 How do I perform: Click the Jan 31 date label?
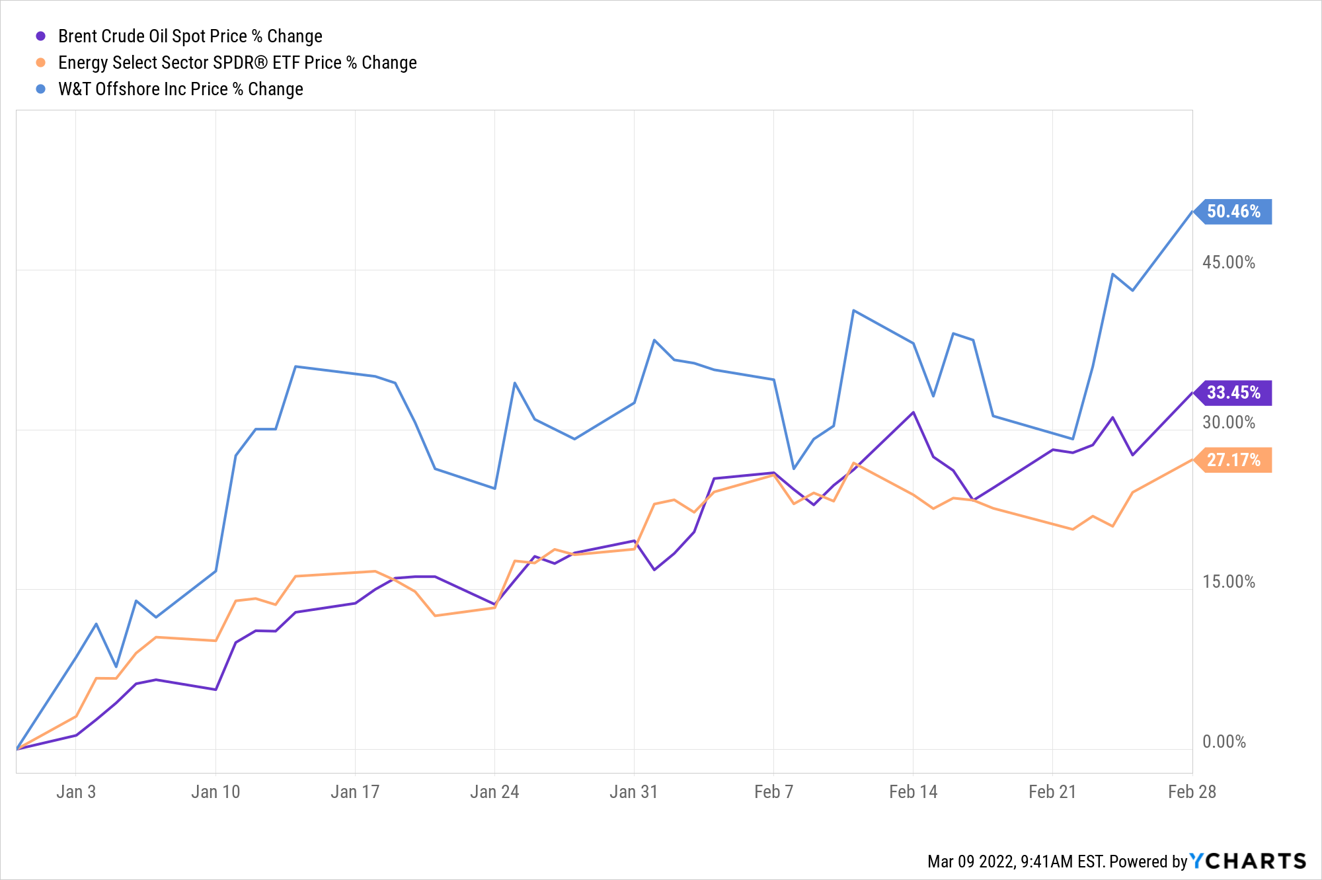click(634, 792)
